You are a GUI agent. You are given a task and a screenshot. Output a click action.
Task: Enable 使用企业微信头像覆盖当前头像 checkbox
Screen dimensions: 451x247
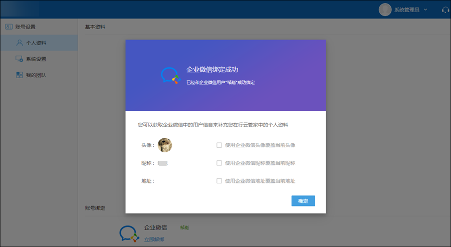pos(219,145)
